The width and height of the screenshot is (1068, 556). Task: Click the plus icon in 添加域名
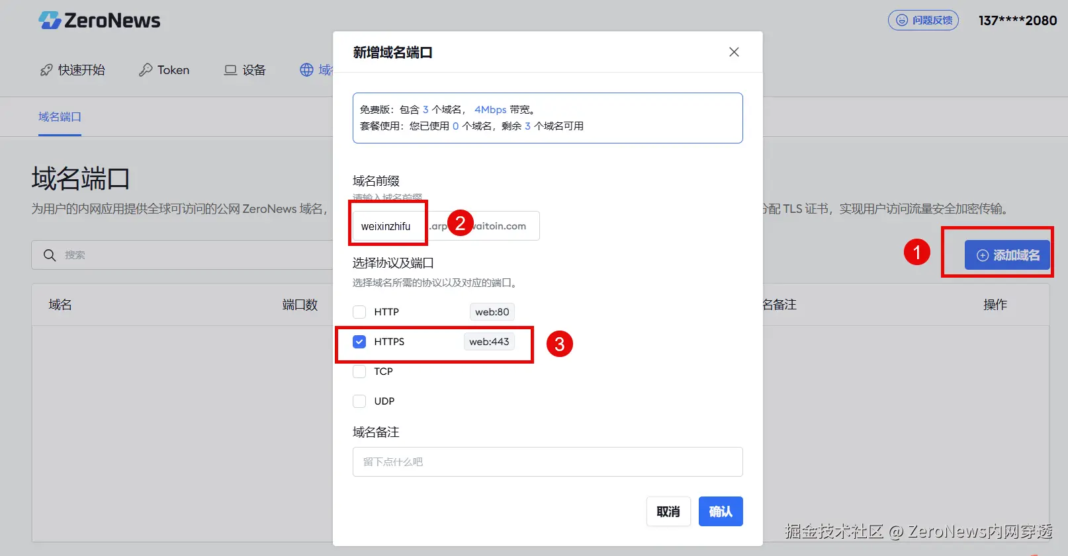coord(983,255)
